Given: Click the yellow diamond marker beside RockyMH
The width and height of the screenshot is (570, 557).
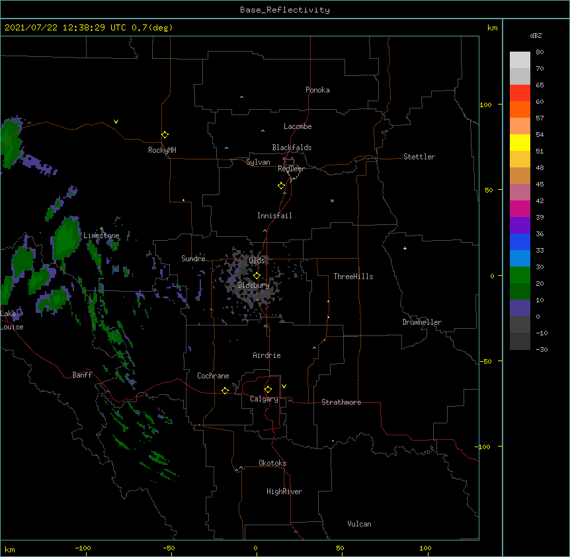Looking at the screenshot, I should pos(165,135).
